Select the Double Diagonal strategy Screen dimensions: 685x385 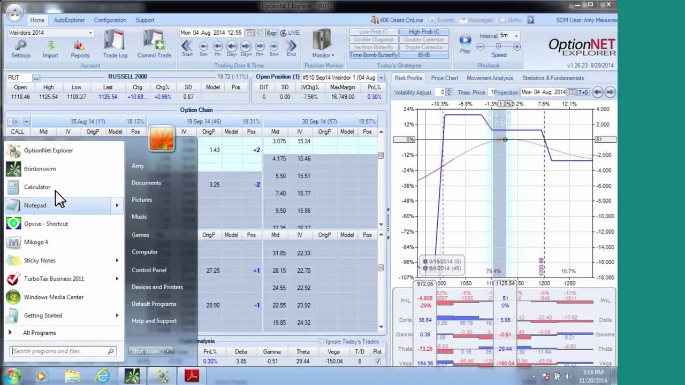pyautogui.click(x=374, y=40)
